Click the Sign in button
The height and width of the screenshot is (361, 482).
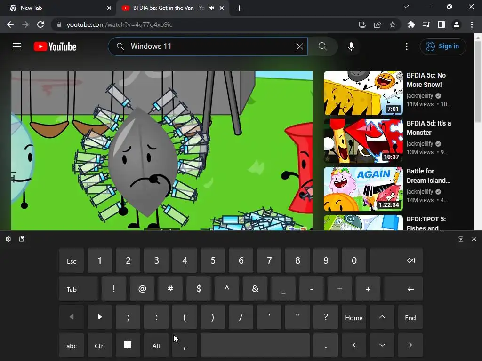pyautogui.click(x=442, y=47)
